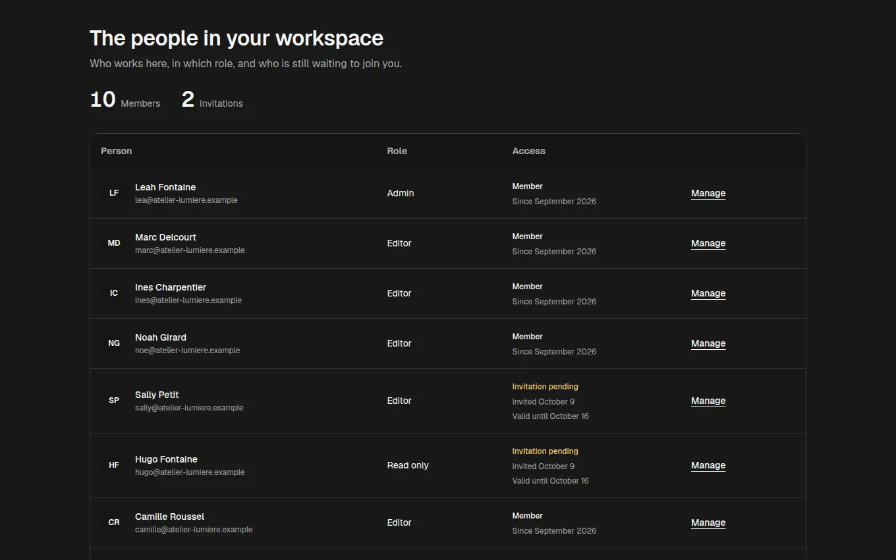
Task: Click email marc@atelier-lumiere.example
Action: click(190, 250)
